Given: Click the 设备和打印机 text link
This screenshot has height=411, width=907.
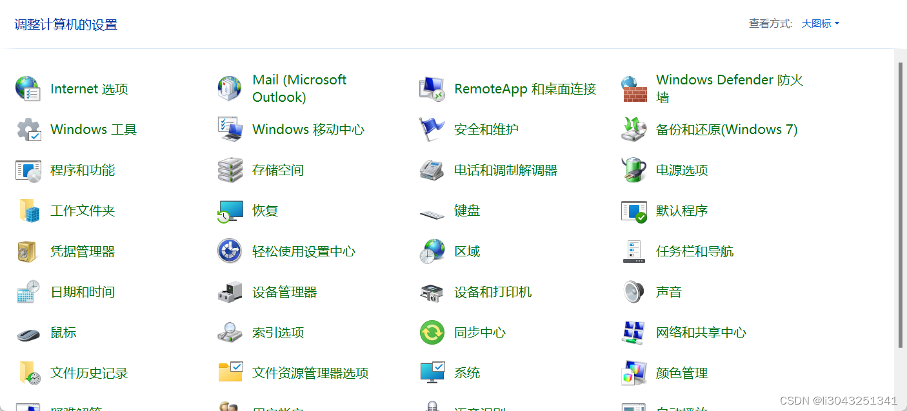Looking at the screenshot, I should pyautogui.click(x=493, y=292).
